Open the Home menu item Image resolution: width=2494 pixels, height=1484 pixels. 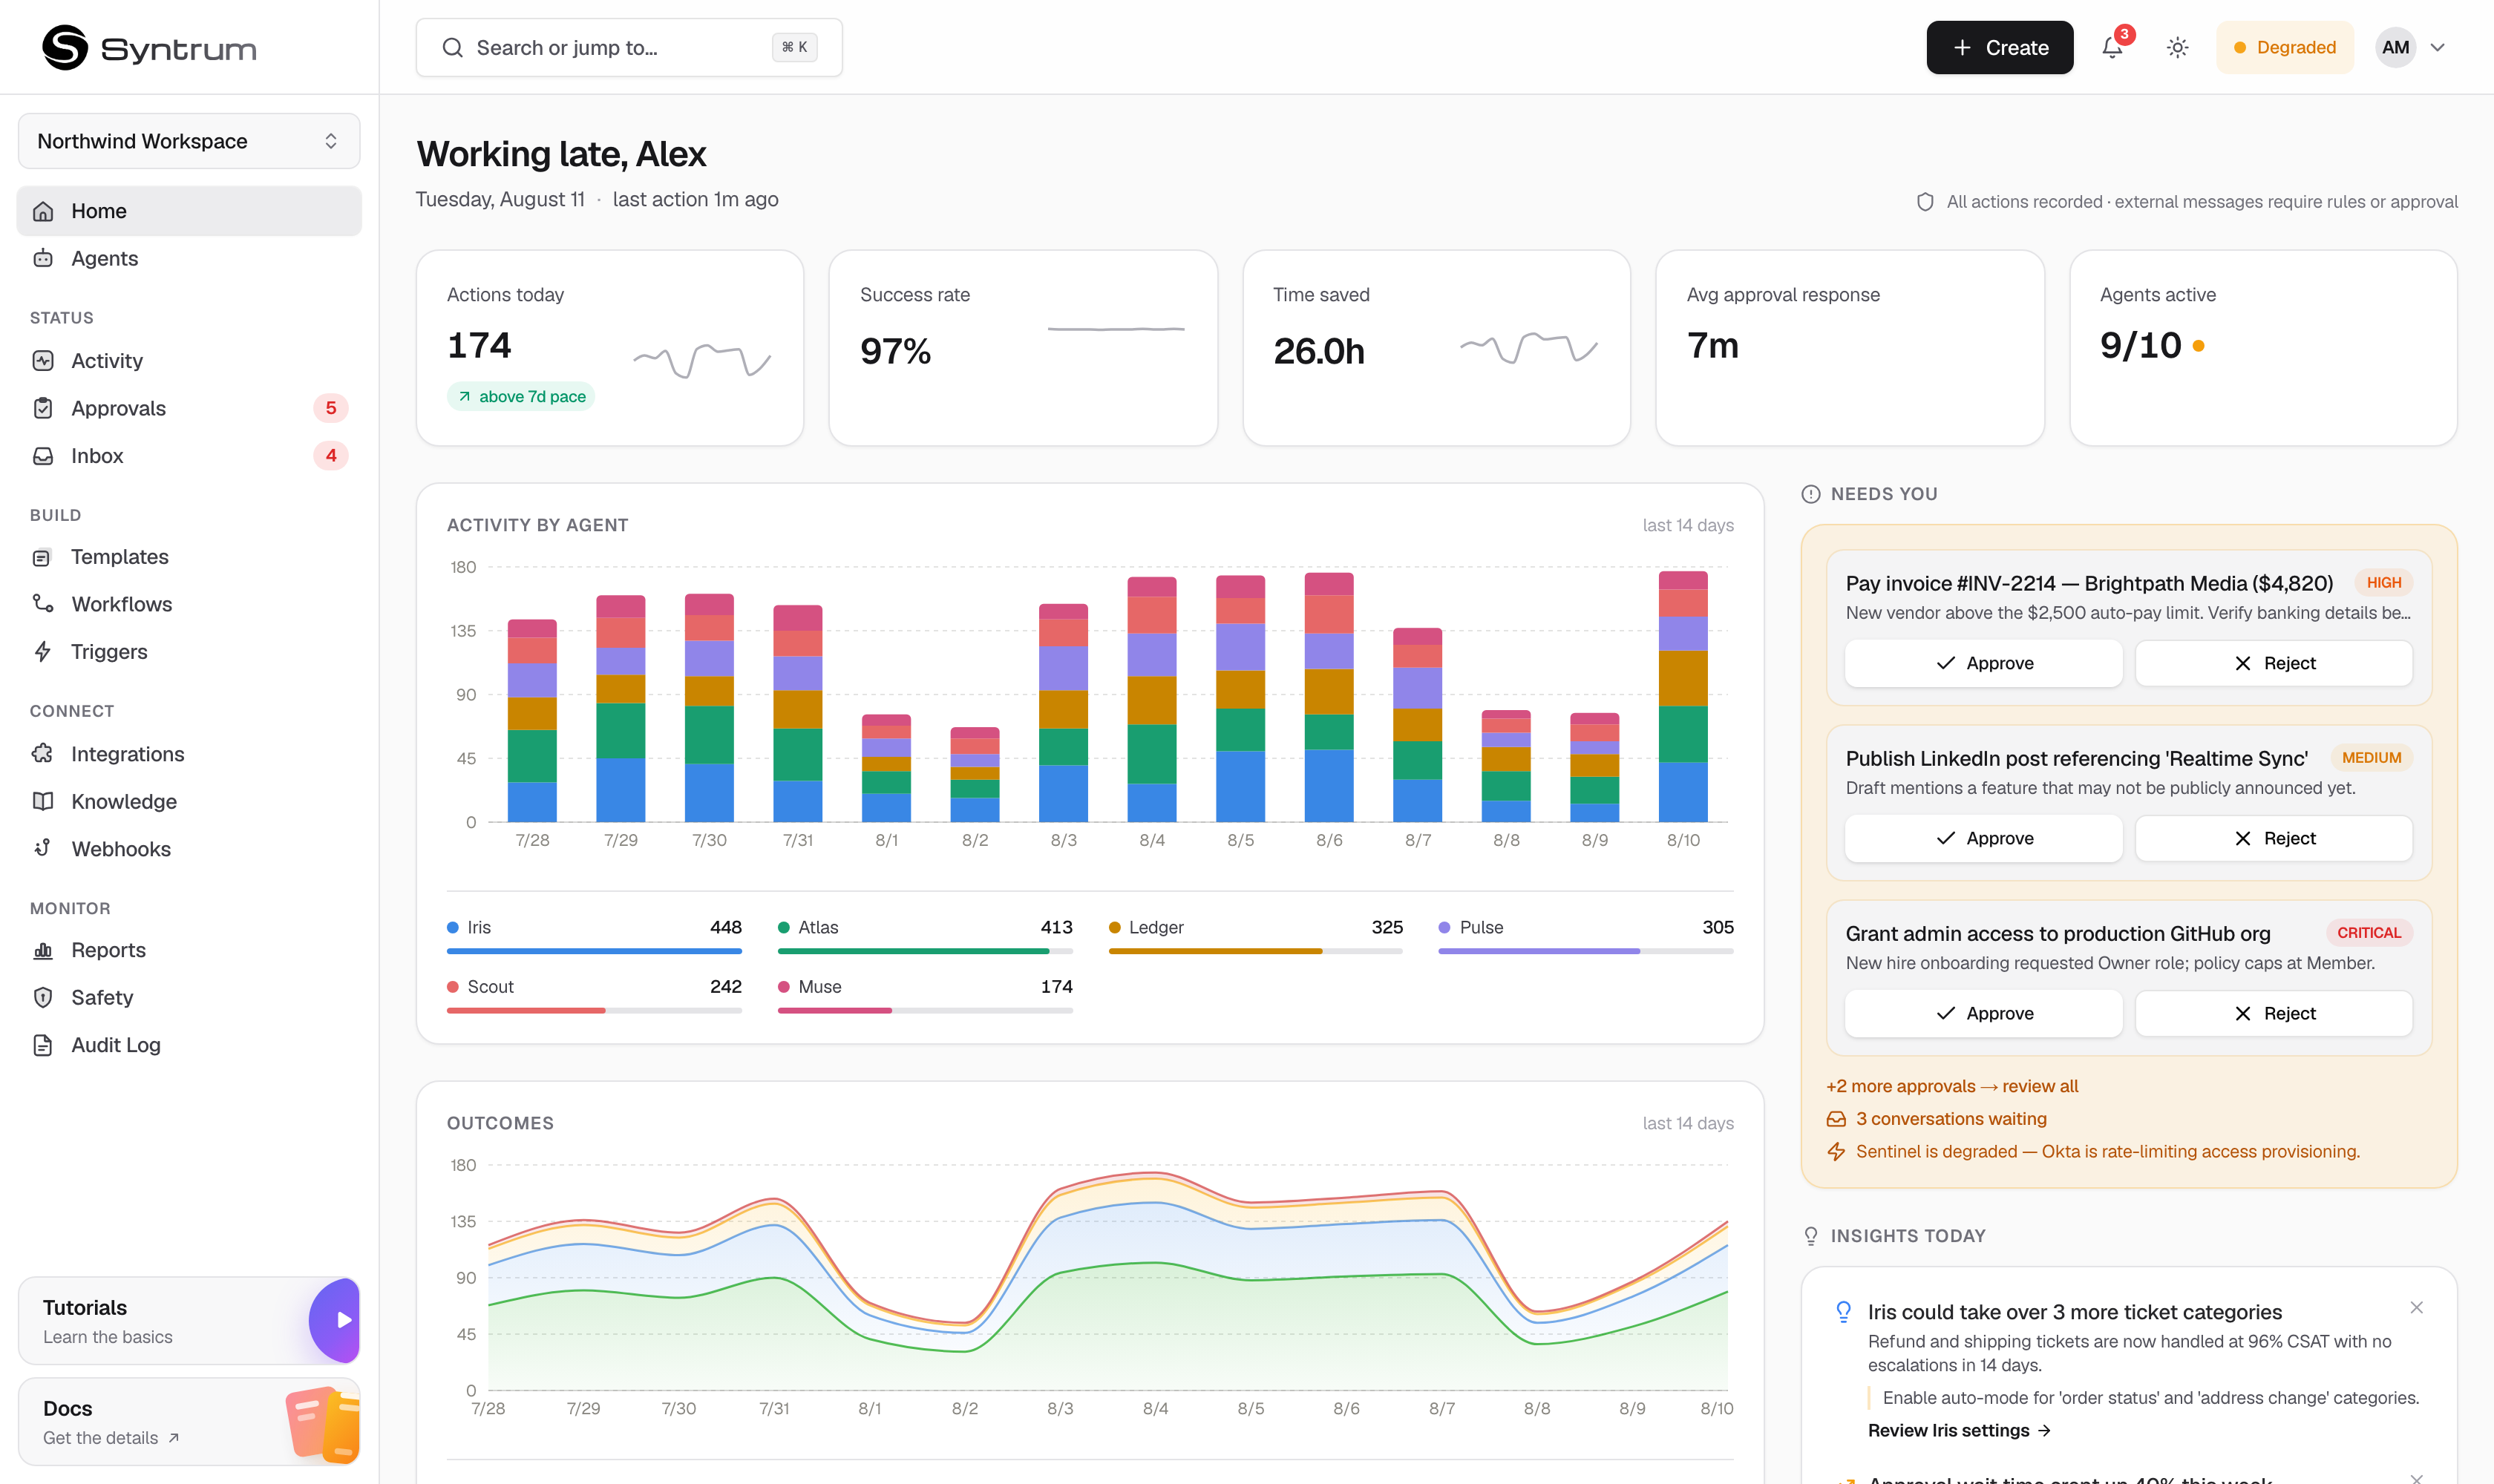pos(189,211)
